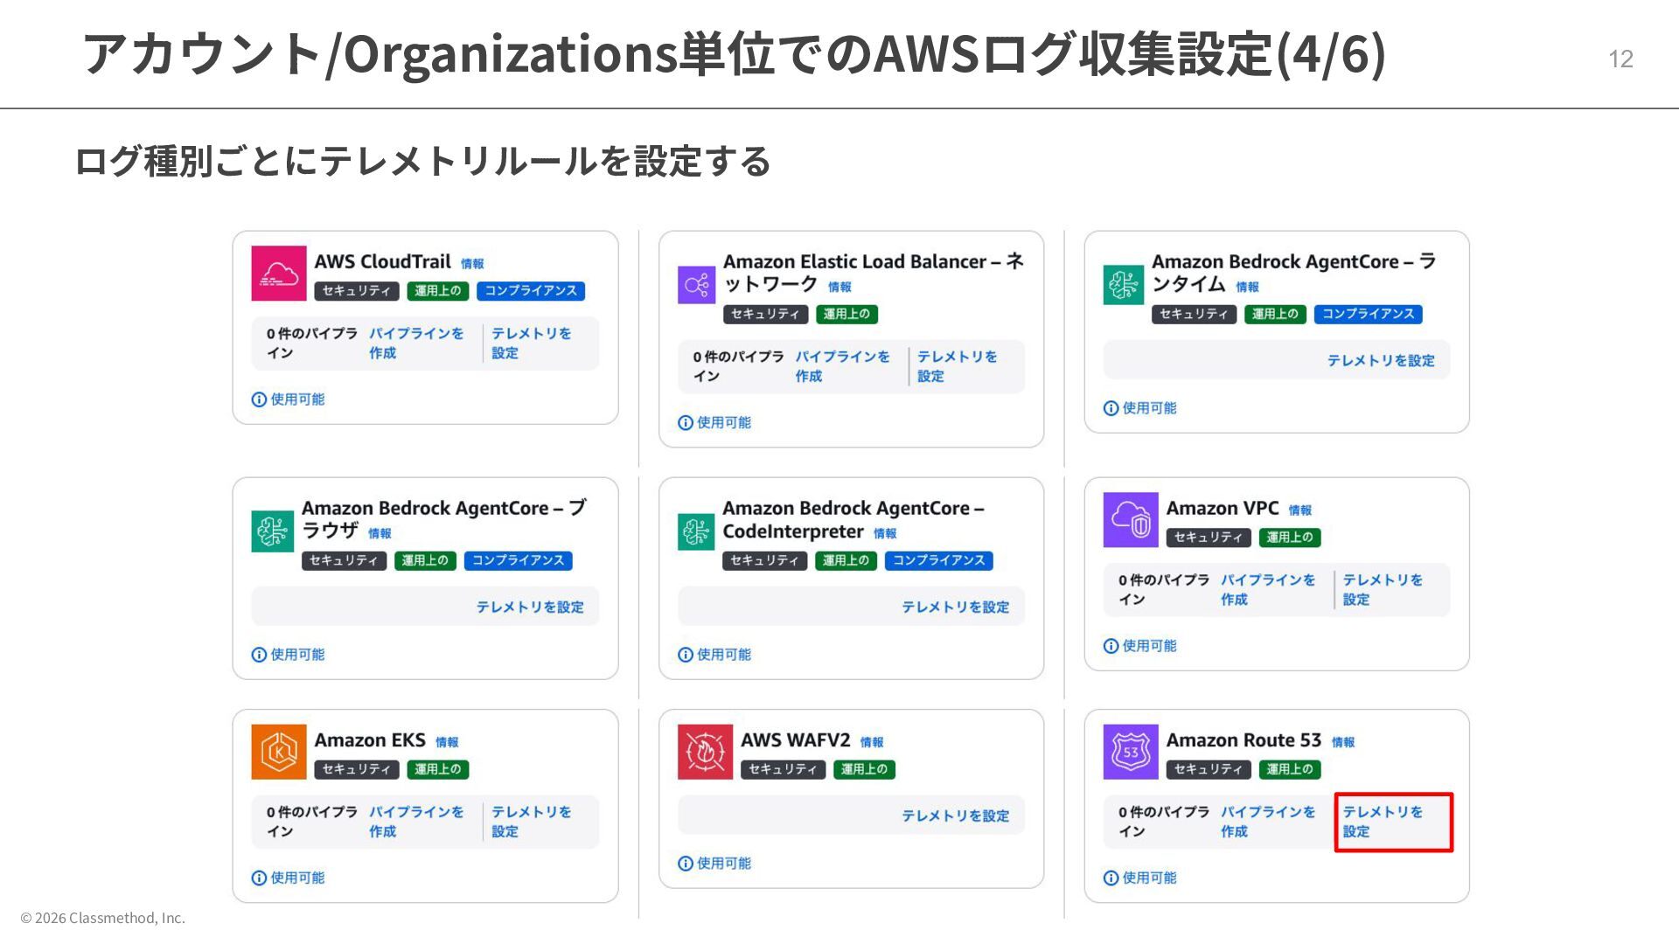Open 情報 link next to Amazon VPC

[1299, 510]
